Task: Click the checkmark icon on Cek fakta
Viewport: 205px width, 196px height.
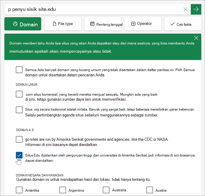Action: [x=172, y=24]
